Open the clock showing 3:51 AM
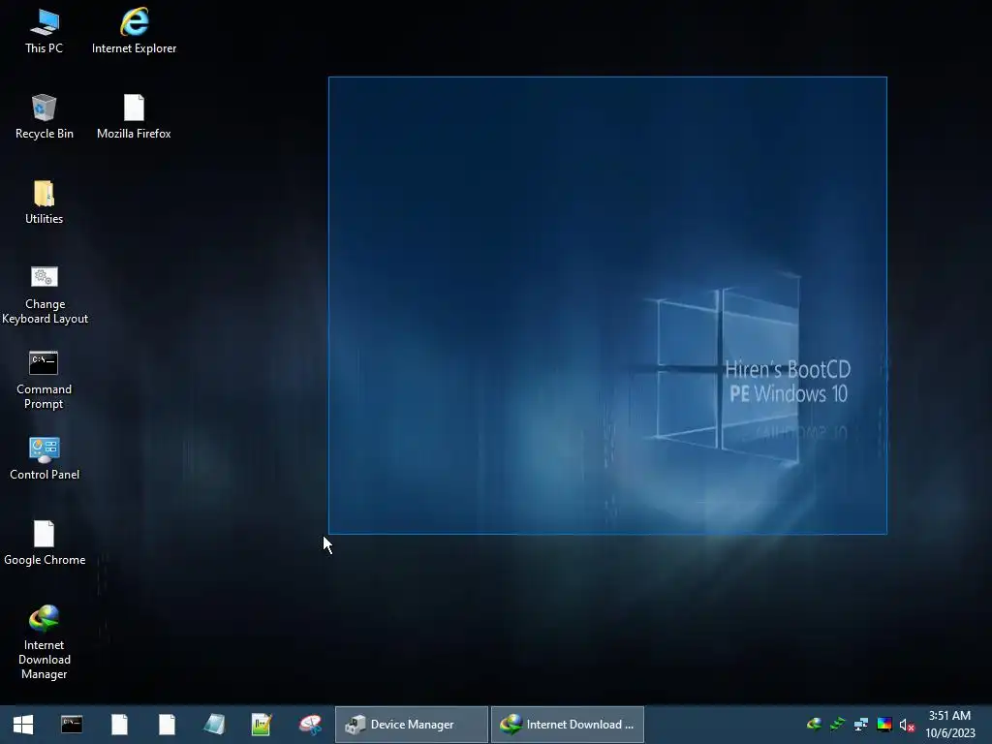The height and width of the screenshot is (744, 992). [x=949, y=725]
